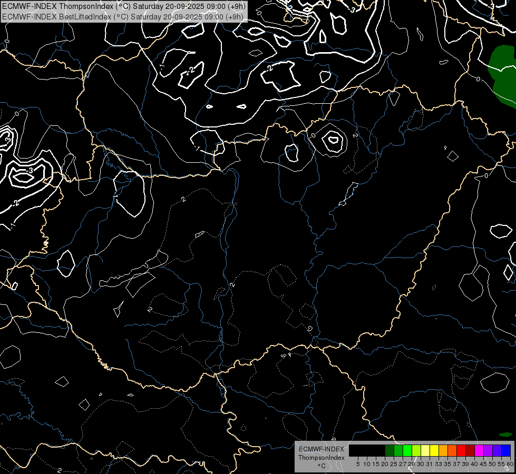Click the small green patch above the legend
This screenshot has height=474, width=516.
pyautogui.click(x=505, y=434)
